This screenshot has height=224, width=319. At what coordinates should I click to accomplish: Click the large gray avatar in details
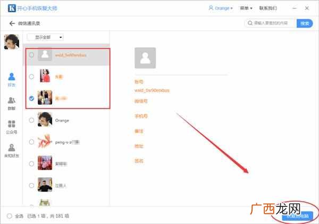pyautogui.click(x=145, y=58)
